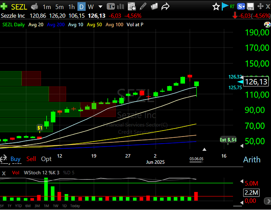Click the horizontal expand arrows icon

[x=3, y=158]
